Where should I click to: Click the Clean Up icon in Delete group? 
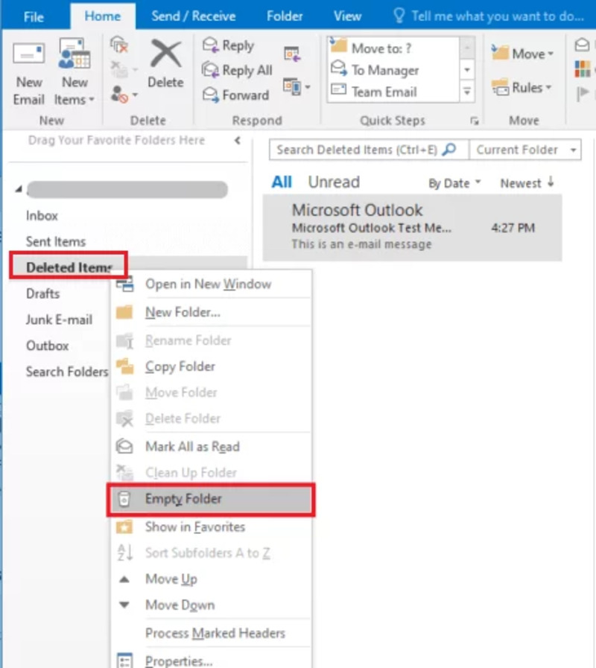pos(120,69)
